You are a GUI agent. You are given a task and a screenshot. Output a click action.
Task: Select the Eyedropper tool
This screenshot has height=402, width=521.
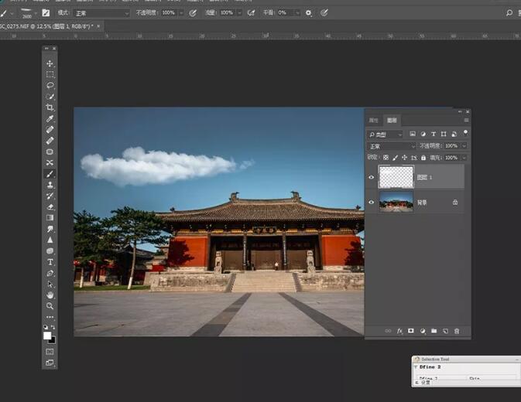pos(50,119)
